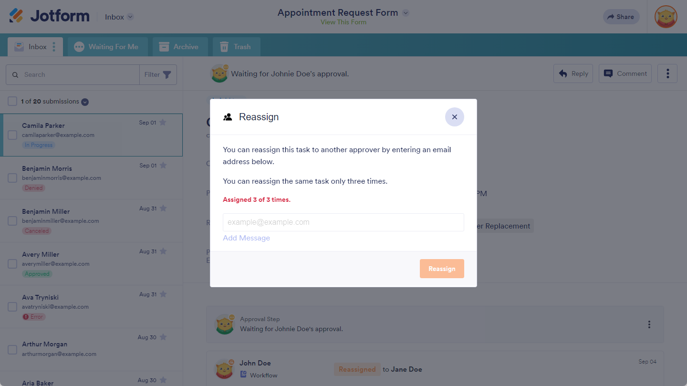This screenshot has width=687, height=386.
Task: Open the Appointment Request Form title dropdown
Action: point(406,13)
